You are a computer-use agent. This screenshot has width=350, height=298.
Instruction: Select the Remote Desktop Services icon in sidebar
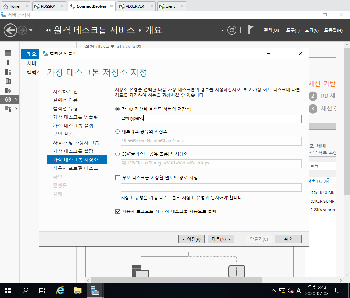click(8, 99)
